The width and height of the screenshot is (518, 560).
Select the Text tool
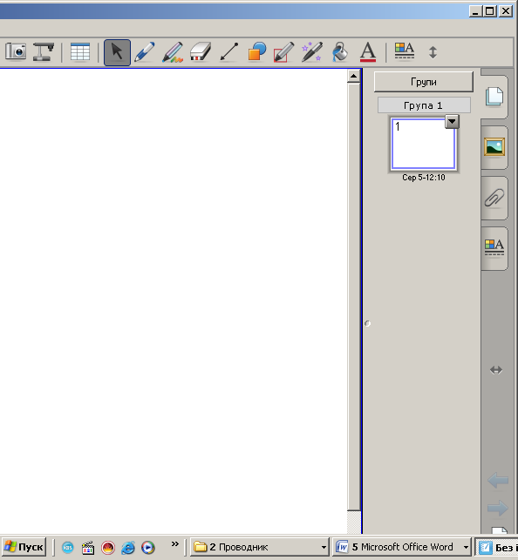[368, 52]
